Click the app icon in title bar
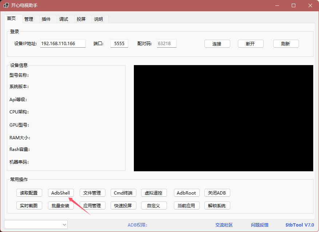The image size is (319, 232). (6, 5)
